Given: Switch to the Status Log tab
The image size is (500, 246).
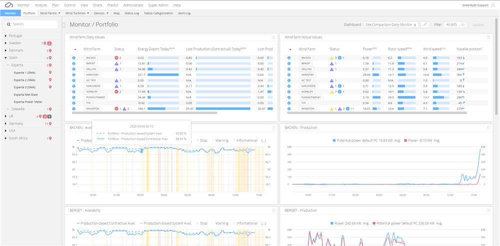Looking at the screenshot, I should (x=131, y=13).
